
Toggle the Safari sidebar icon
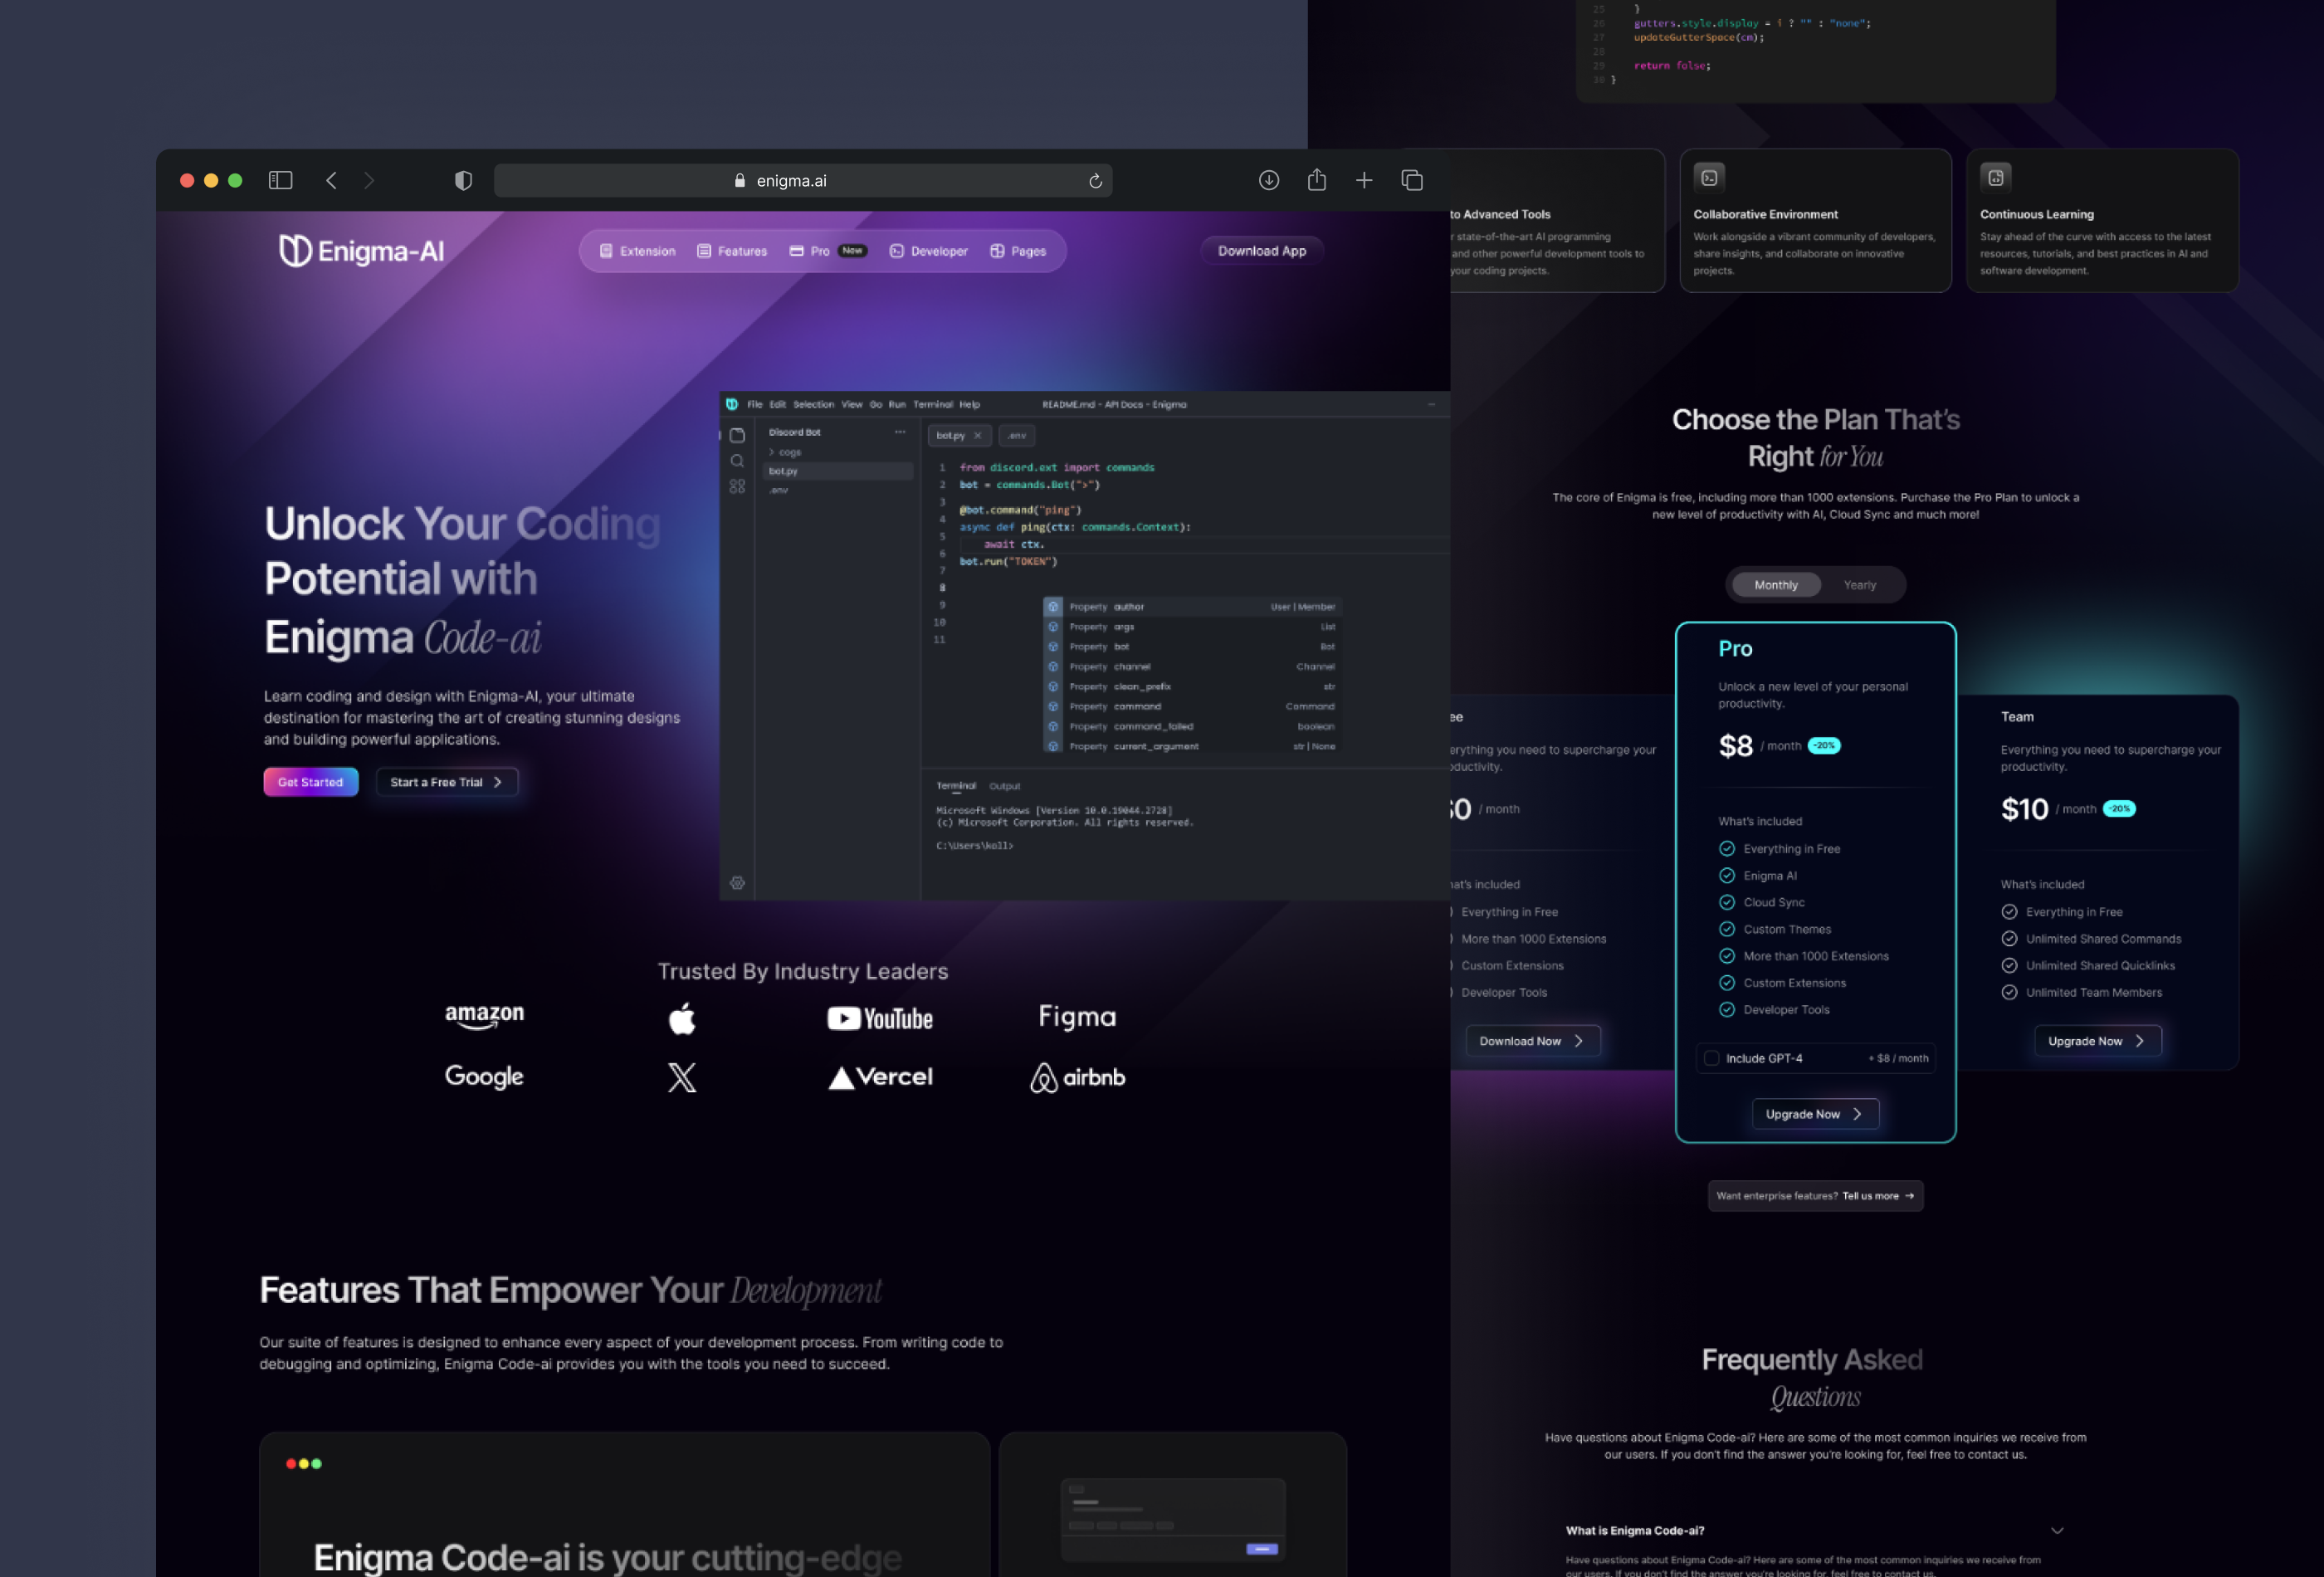280,180
